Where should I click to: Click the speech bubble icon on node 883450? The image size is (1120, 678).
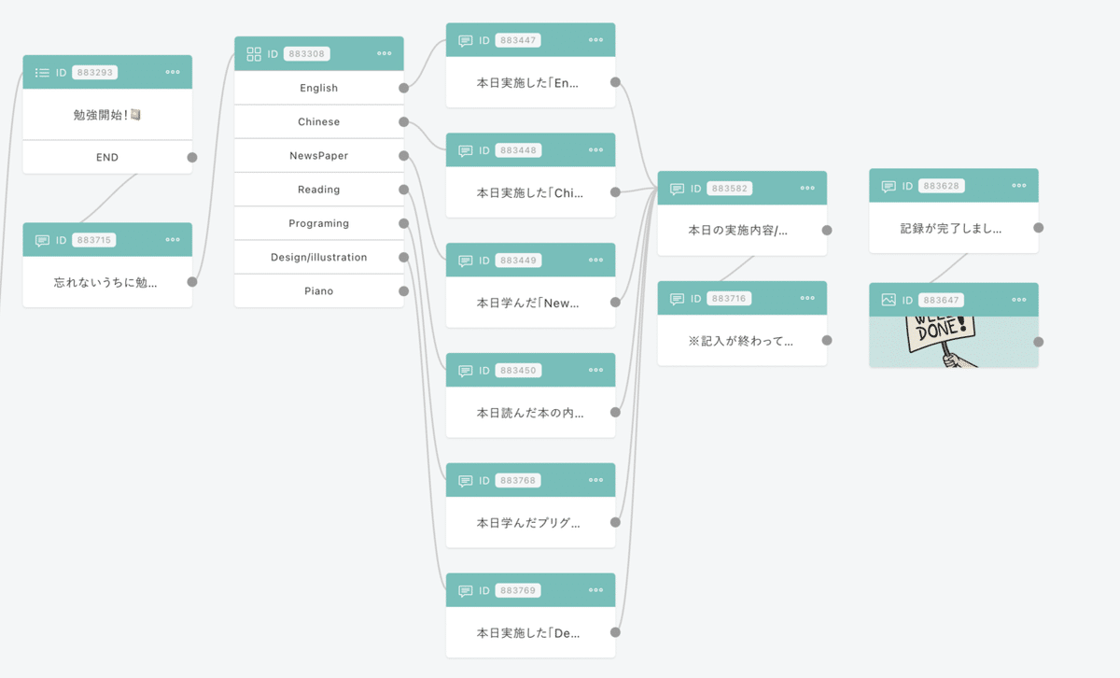(x=464, y=370)
